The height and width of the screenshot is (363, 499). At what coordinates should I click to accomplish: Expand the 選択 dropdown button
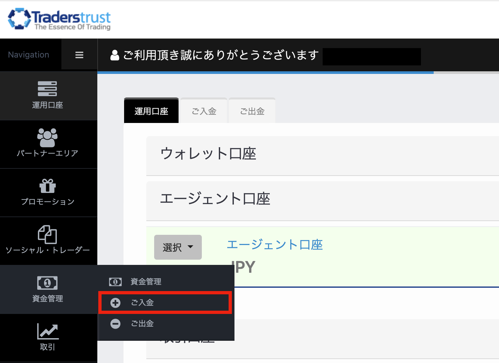(x=178, y=247)
